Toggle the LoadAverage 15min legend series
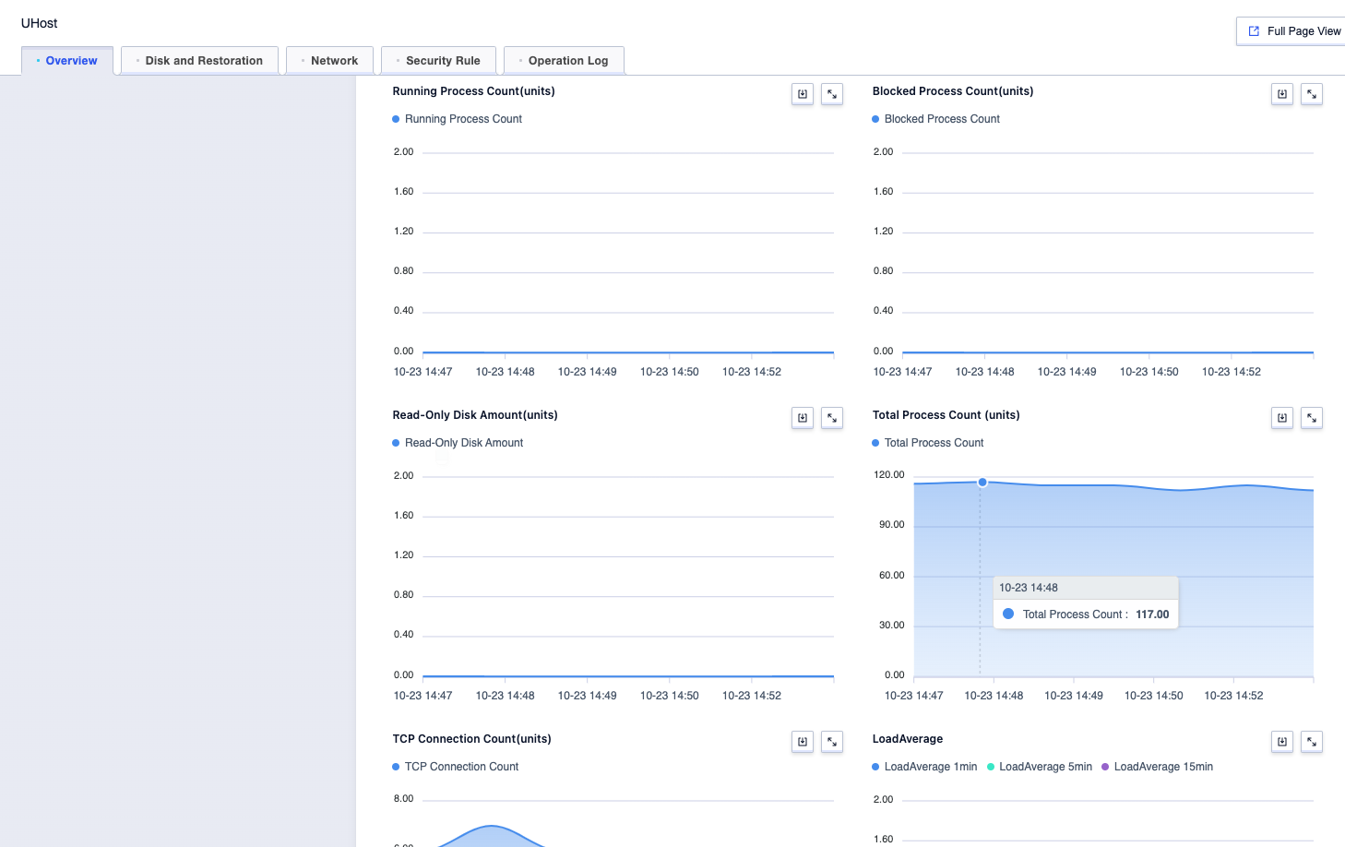Screen dimensions: 1345x847 click(1158, 767)
